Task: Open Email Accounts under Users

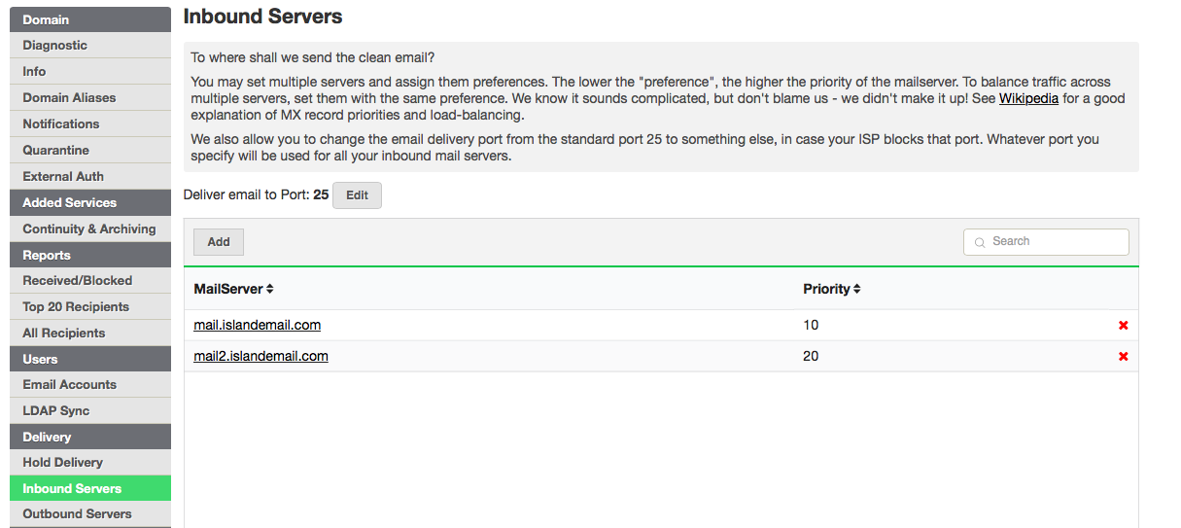Action: coord(90,385)
